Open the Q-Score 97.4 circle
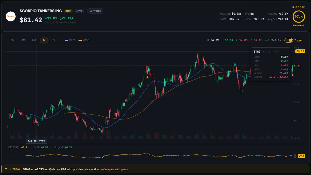The height and width of the screenshot is (175, 311). [299, 17]
